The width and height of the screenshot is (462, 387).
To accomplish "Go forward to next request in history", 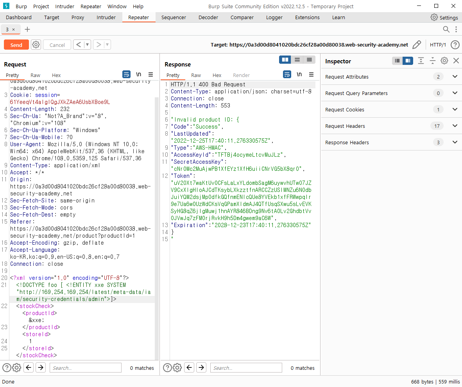I will [x=99, y=45].
